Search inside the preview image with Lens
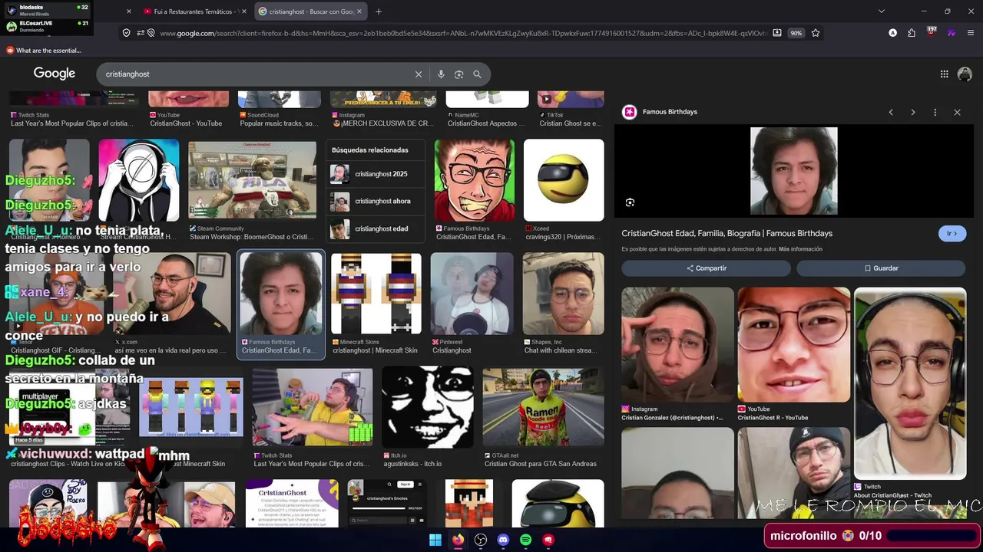Viewport: 983px width, 552px height. [x=630, y=202]
